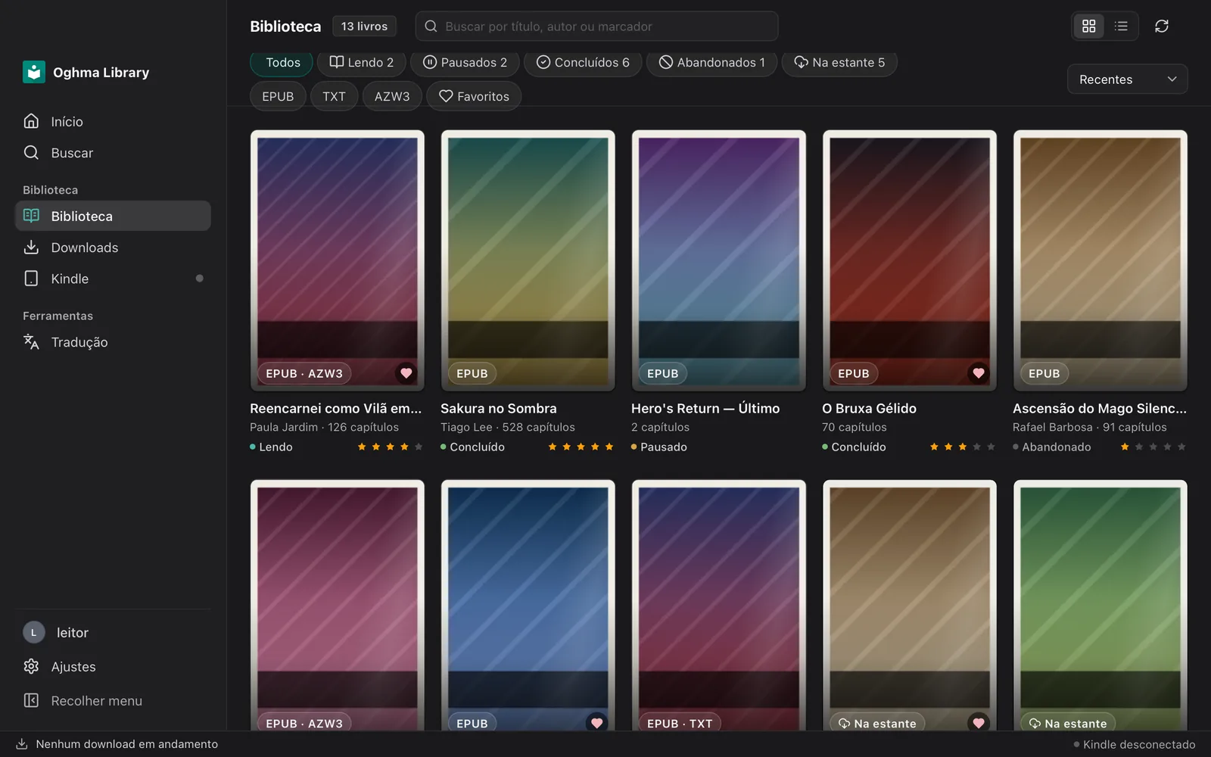The image size is (1211, 757).
Task: Click the download status icon in status bar
Action: (22, 744)
